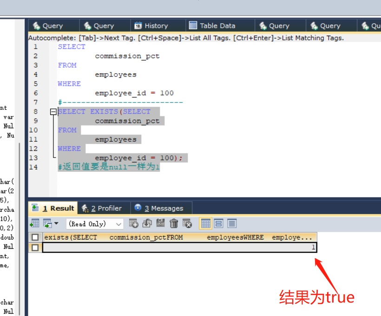Place cursor on SELECT keyword in line 1
The height and width of the screenshot is (316, 381).
tap(72, 47)
